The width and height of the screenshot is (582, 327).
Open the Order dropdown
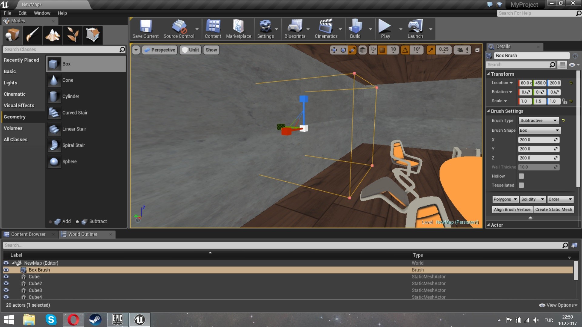[x=560, y=199]
